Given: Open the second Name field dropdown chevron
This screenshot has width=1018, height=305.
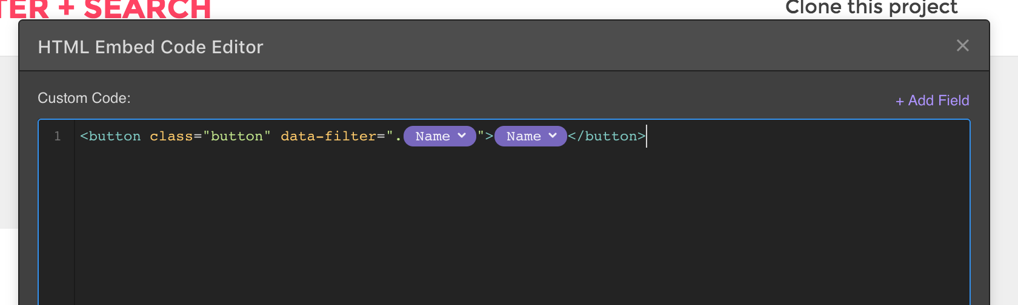Looking at the screenshot, I should (x=553, y=136).
